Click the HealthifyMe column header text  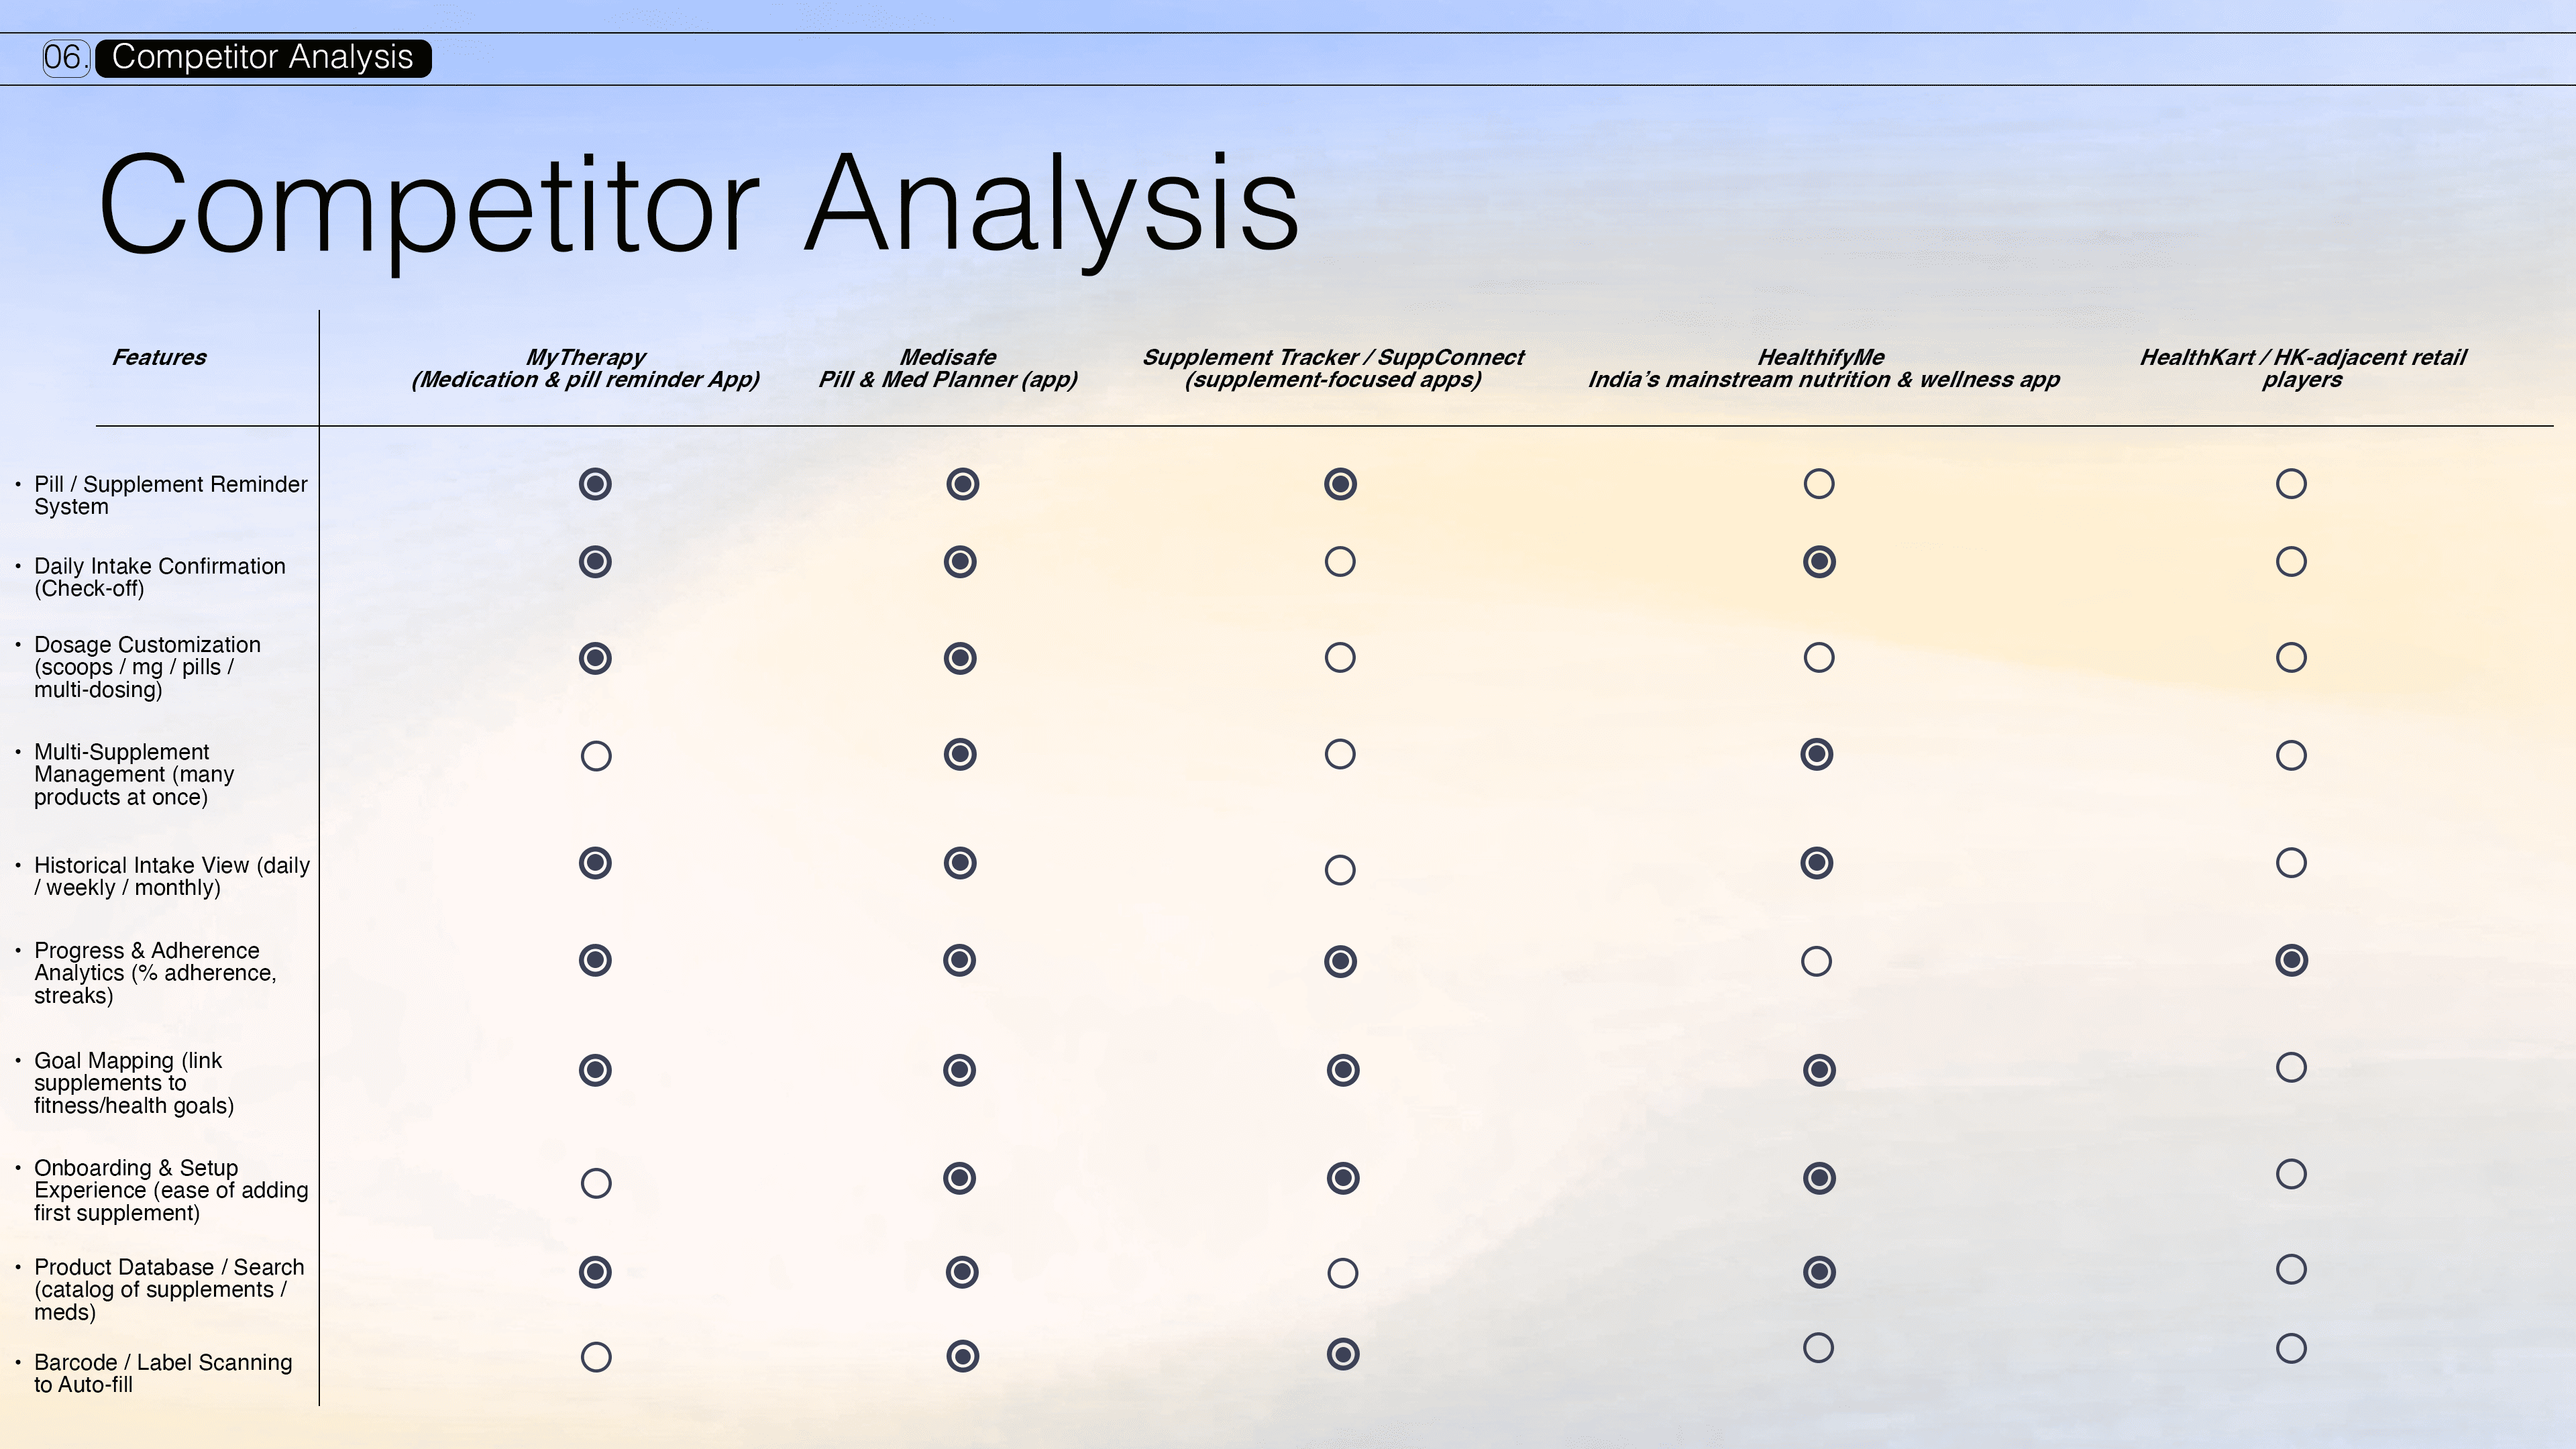click(x=1823, y=368)
